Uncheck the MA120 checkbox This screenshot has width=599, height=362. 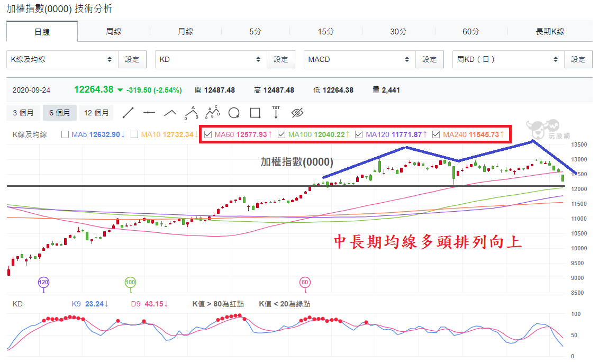(x=359, y=134)
